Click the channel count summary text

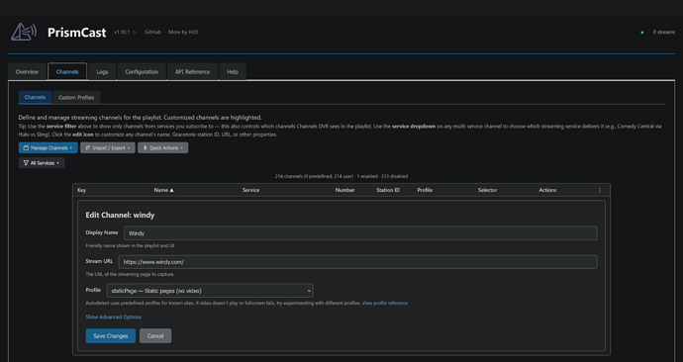tap(341, 177)
